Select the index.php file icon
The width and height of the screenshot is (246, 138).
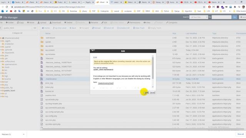[x=42, y=87]
